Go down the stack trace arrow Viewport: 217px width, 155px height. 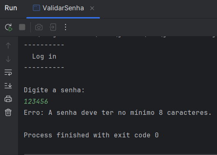8,59
